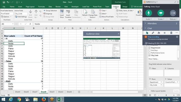181x102 pixels.
Task: Click the Save icon in quick access toolbar
Action: [4, 2]
